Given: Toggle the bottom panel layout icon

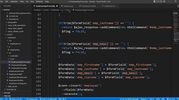Looking at the screenshot, I should (158, 1).
